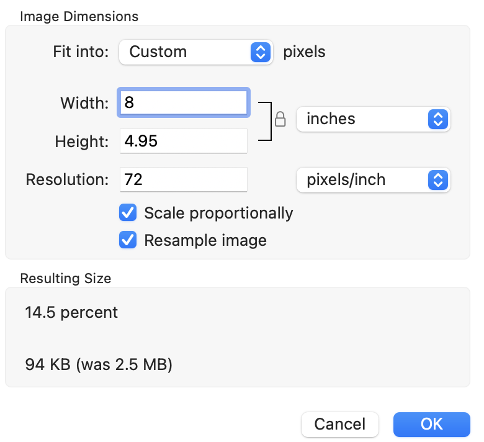
Task: Uncheck the Resample image checkbox
Action: (x=128, y=240)
